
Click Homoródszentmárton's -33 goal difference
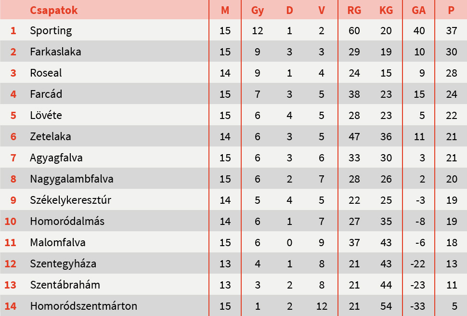pos(418,306)
